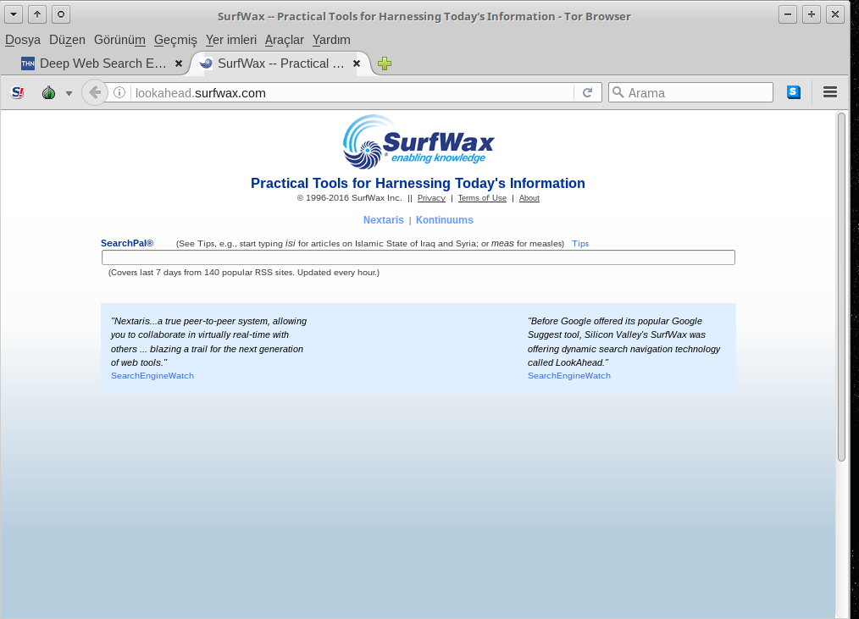This screenshot has height=619, width=859.
Task: Focus the SearchPal search input field
Action: [418, 257]
